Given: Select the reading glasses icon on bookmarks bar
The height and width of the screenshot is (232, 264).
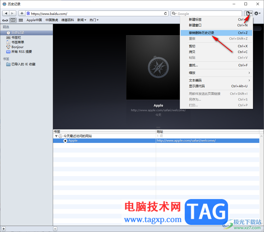Looking at the screenshot, I should [5, 20].
